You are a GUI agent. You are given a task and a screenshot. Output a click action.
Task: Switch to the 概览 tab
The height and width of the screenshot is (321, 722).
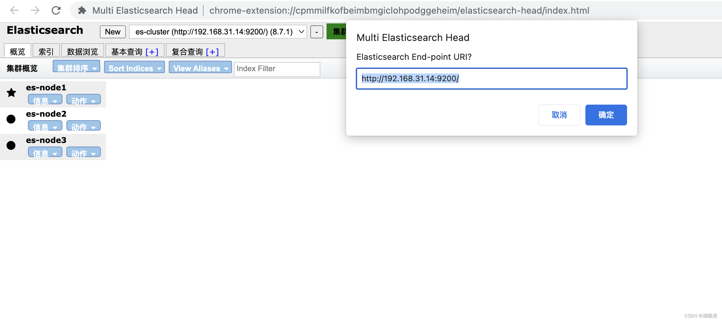pyautogui.click(x=18, y=51)
